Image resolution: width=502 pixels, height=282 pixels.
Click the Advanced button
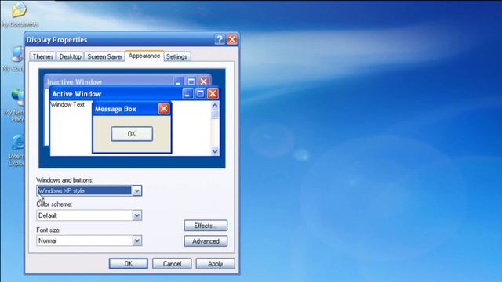206,241
